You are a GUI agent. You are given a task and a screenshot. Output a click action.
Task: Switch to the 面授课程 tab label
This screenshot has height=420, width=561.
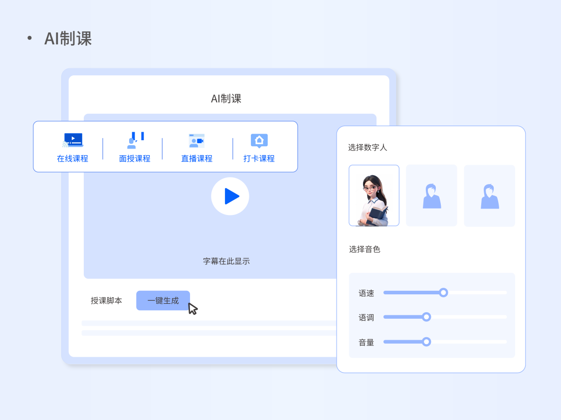point(135,159)
